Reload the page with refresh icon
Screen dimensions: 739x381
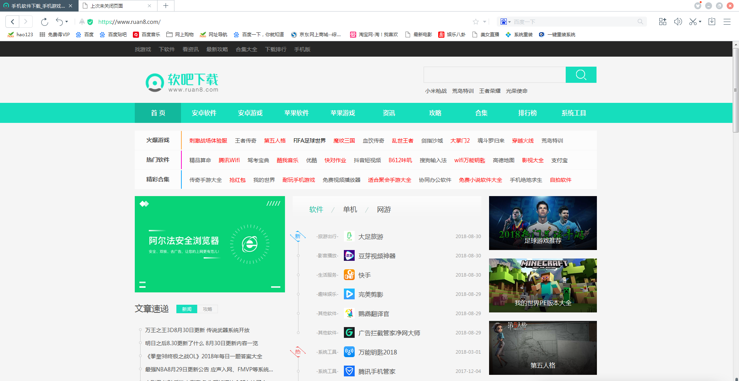click(x=45, y=22)
